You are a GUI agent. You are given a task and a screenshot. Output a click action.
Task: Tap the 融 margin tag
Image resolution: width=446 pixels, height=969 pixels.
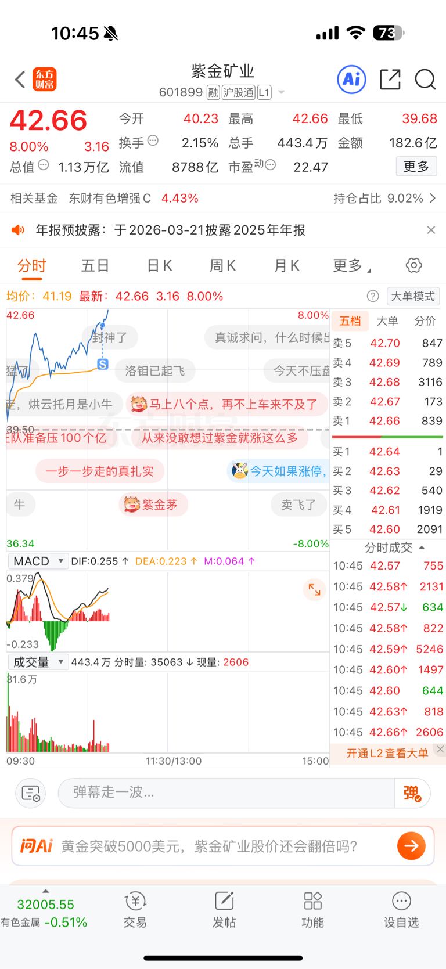pos(213,92)
